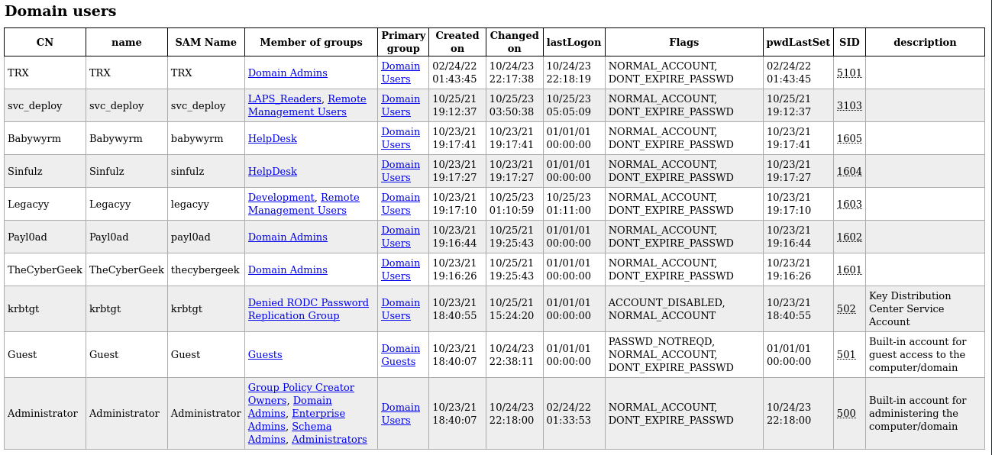The width and height of the screenshot is (992, 455).
Task: Select the guest access built-in account description
Action: (x=917, y=355)
